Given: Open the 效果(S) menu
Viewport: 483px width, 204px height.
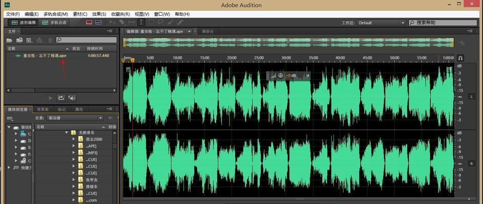Looking at the screenshot, I should point(99,14).
